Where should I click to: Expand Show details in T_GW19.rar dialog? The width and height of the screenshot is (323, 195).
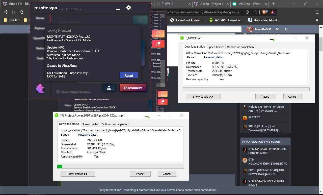coord(203,97)
